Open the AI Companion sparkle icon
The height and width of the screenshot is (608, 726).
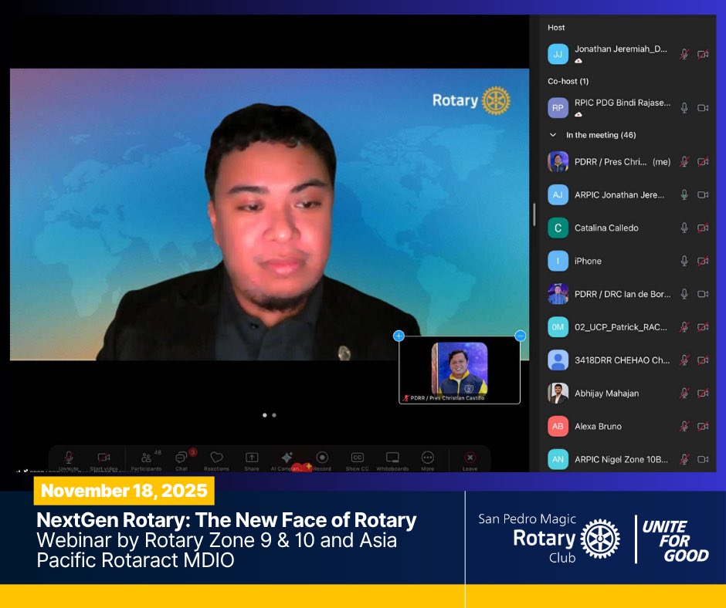pyautogui.click(x=287, y=458)
